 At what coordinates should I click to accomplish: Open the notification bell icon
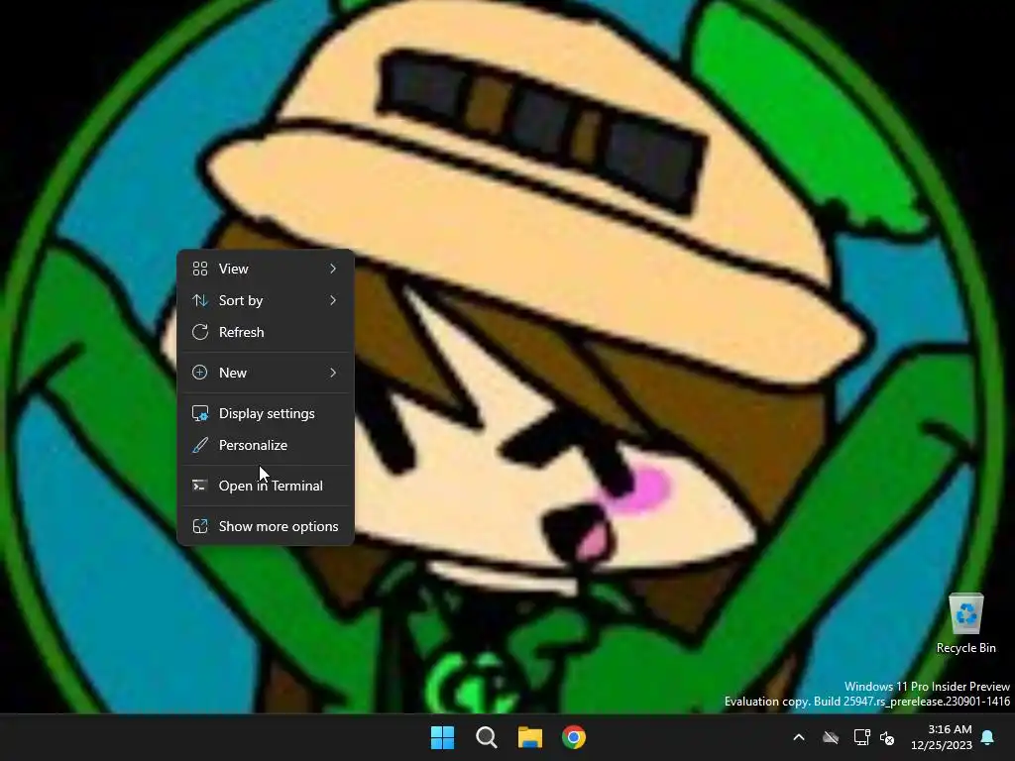(x=988, y=737)
